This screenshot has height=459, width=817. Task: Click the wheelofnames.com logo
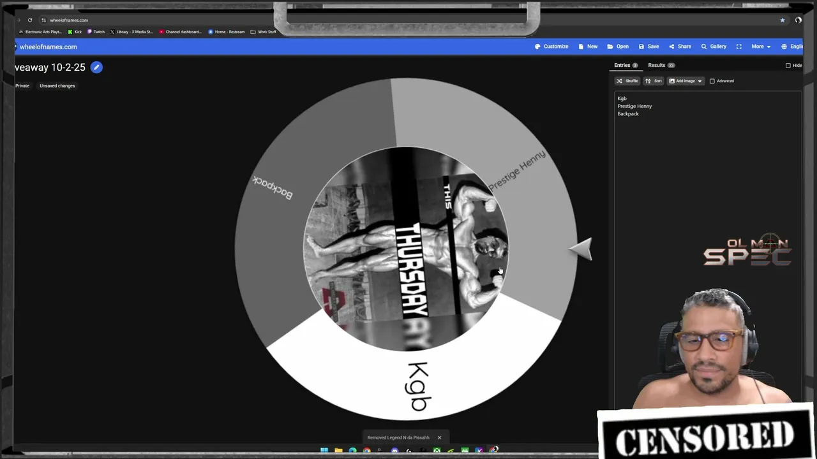tap(47, 47)
